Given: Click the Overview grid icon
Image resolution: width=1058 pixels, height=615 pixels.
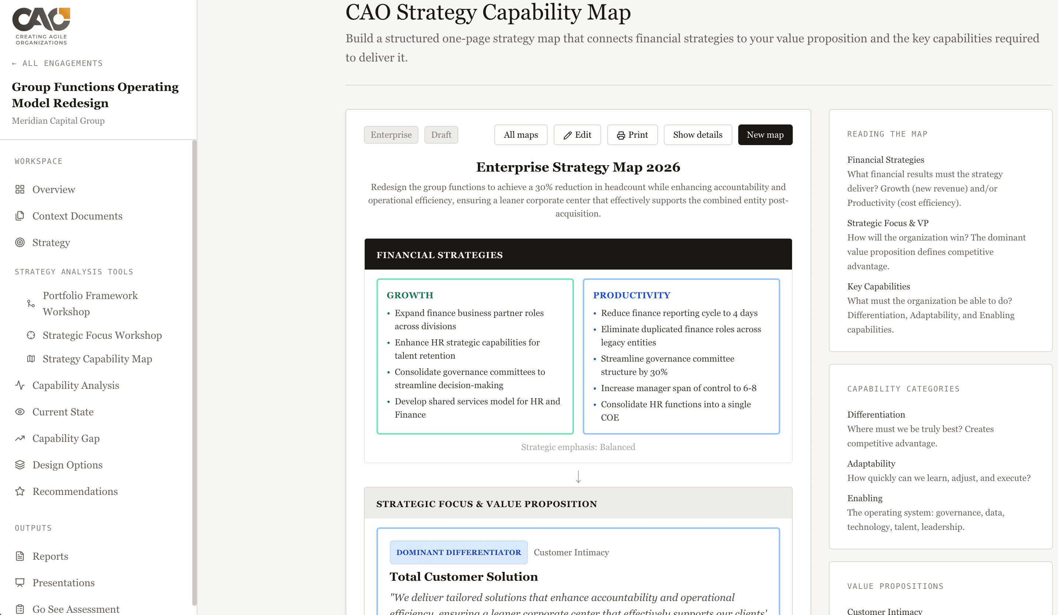Looking at the screenshot, I should point(20,189).
